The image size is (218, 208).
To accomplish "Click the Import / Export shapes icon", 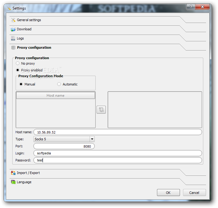I will point(13,173).
